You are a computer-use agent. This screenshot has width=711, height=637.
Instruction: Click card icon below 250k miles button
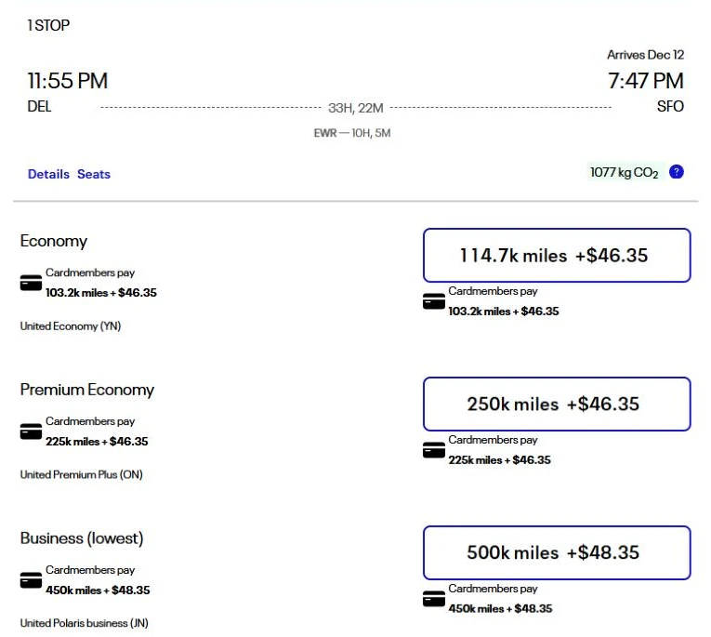pos(433,450)
